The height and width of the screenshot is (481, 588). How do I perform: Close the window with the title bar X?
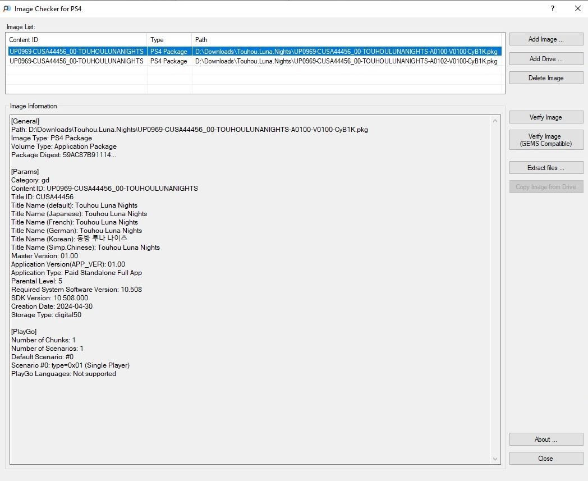(578, 8)
